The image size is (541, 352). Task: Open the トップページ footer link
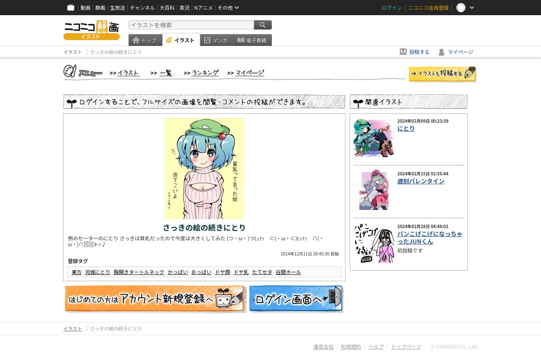click(406, 347)
